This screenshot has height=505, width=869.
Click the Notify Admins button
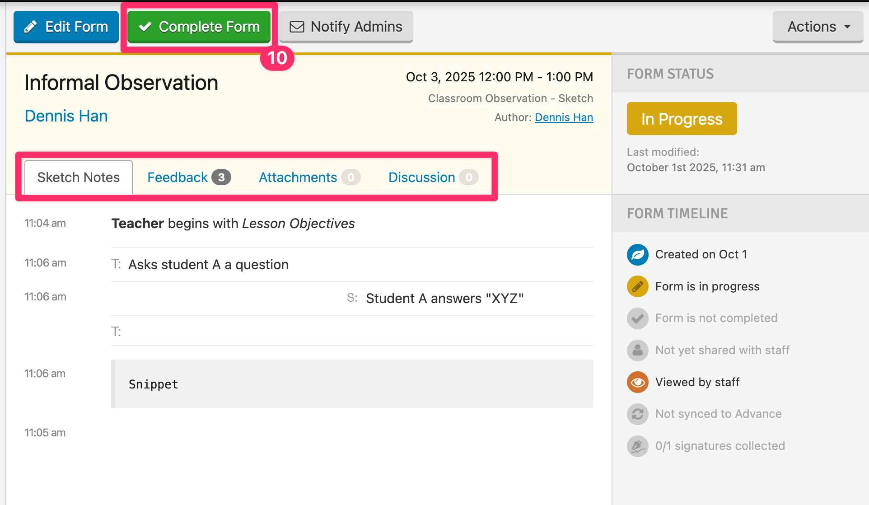pos(346,27)
